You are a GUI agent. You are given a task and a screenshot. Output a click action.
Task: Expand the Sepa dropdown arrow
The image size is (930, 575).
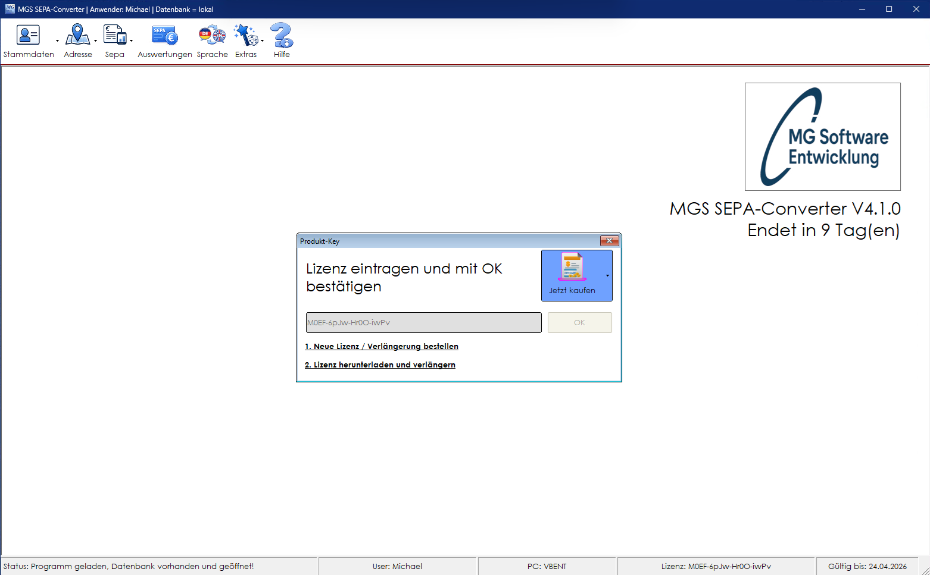pos(131,41)
